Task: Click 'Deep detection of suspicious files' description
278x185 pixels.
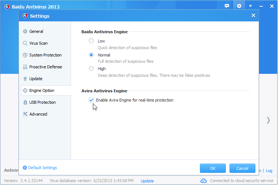Action: point(154,75)
